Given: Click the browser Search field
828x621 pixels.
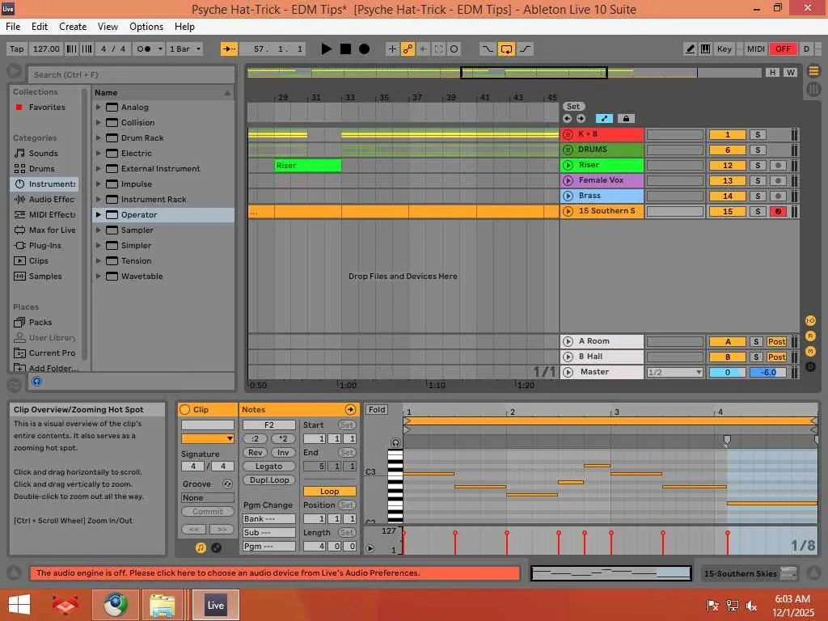Looking at the screenshot, I should (x=131, y=74).
